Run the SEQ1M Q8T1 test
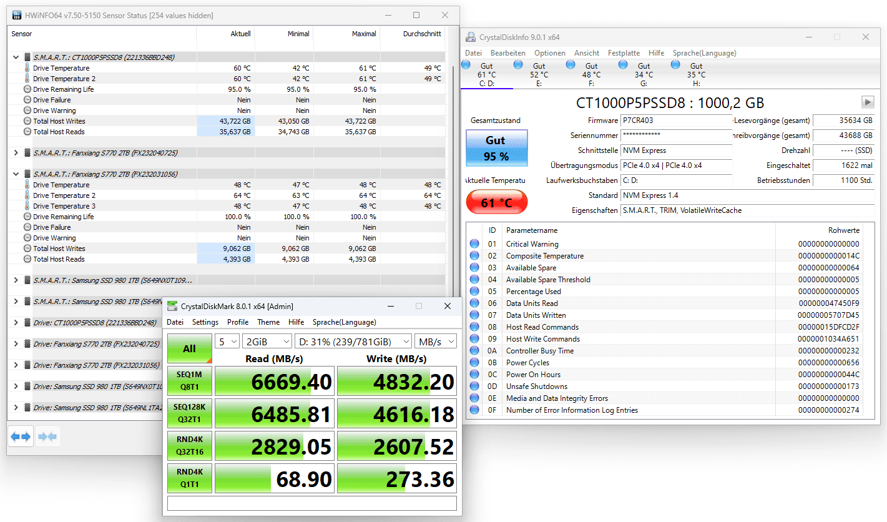887x522 pixels. 190,380
